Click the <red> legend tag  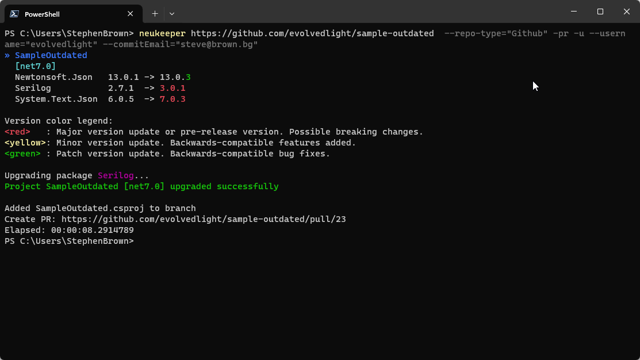pyautogui.click(x=18, y=132)
